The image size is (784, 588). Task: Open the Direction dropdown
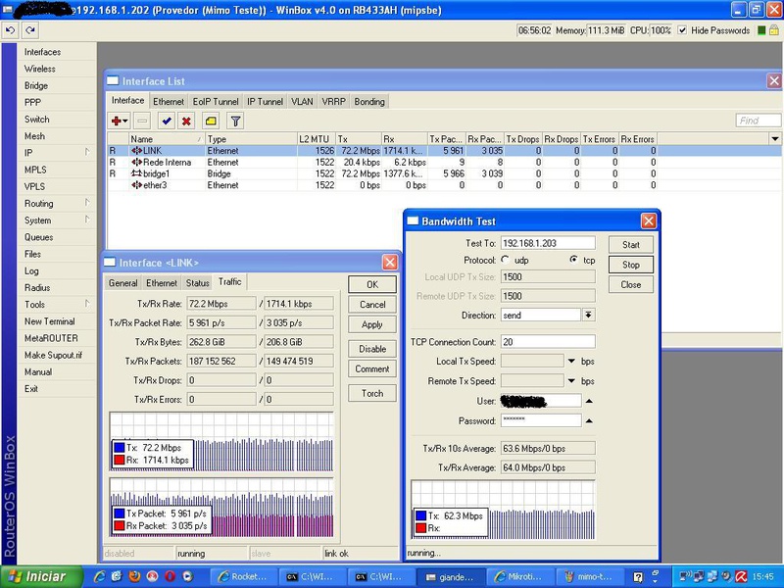[x=588, y=315]
